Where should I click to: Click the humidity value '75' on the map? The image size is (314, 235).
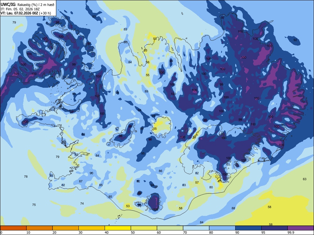click(34, 205)
